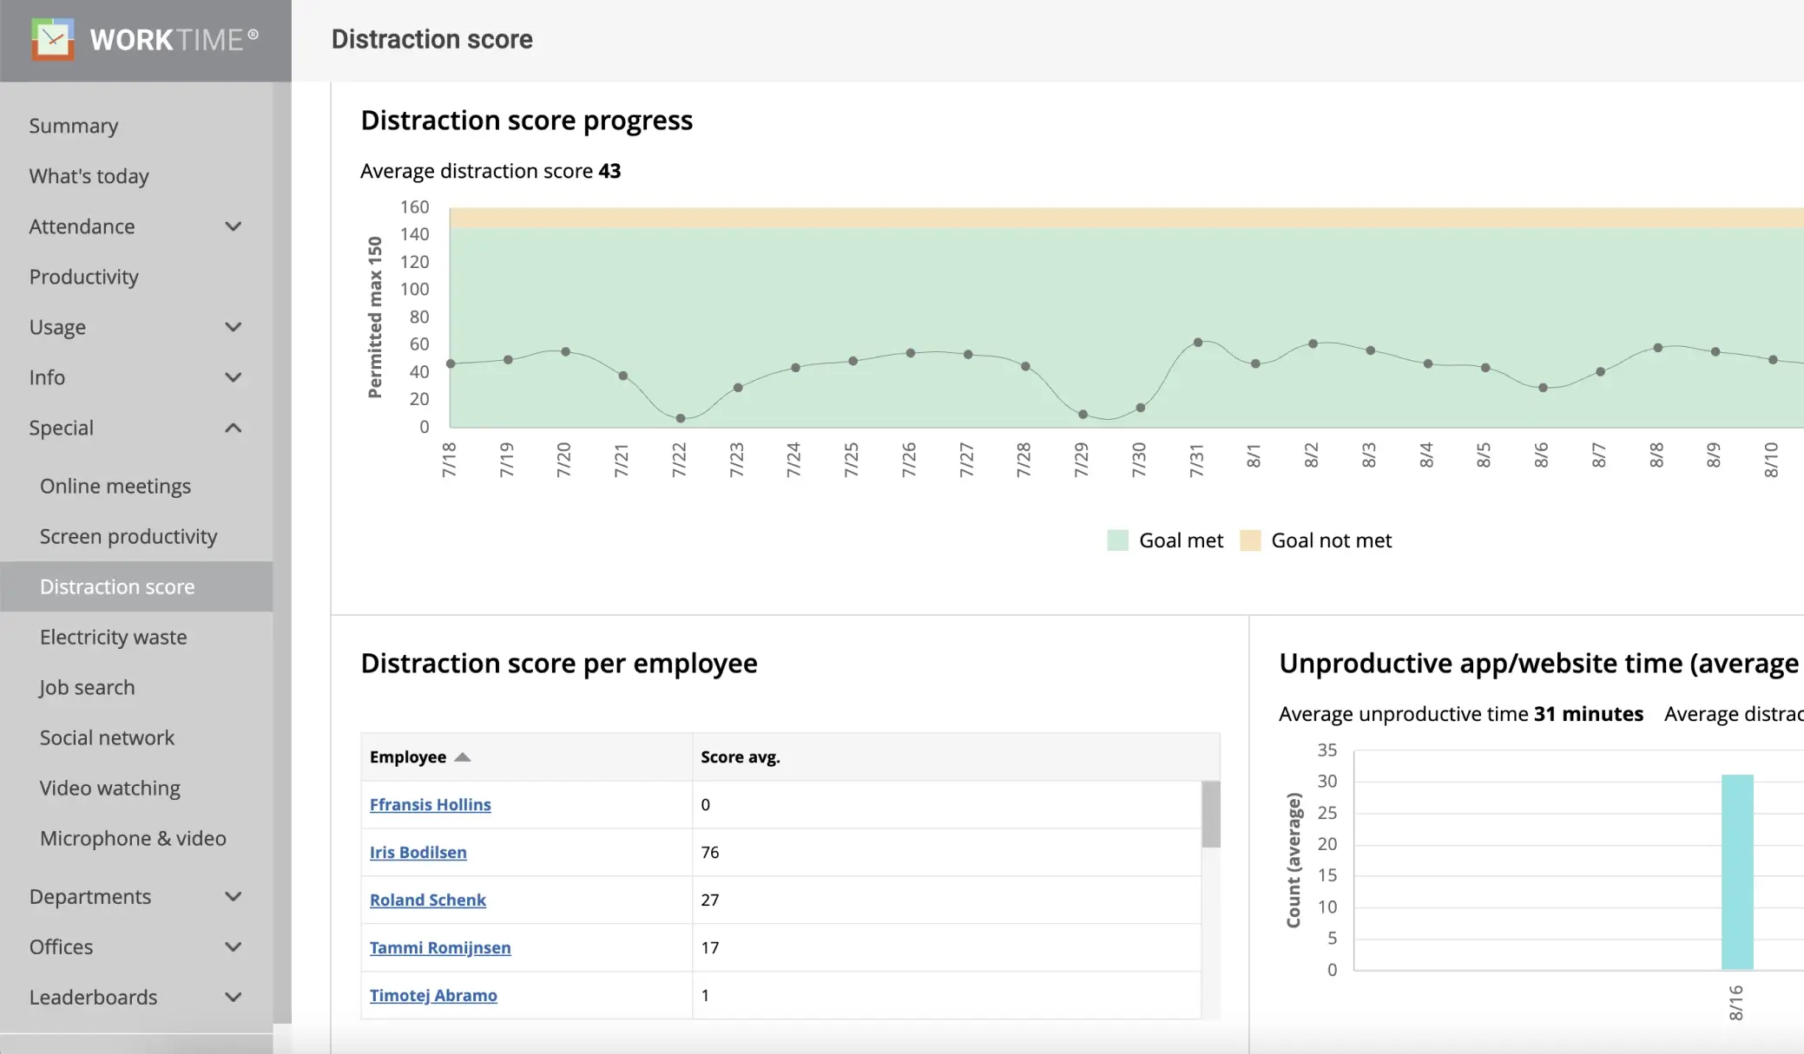Toggle Goal not met orange legend indicator

pyautogui.click(x=1255, y=540)
